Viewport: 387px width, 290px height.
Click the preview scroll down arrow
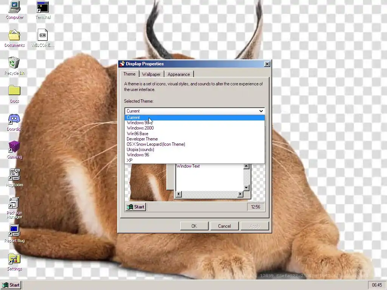click(246, 188)
